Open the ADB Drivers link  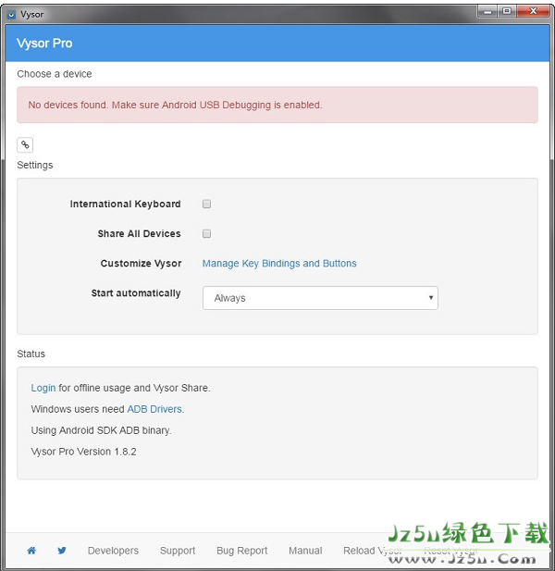click(154, 409)
